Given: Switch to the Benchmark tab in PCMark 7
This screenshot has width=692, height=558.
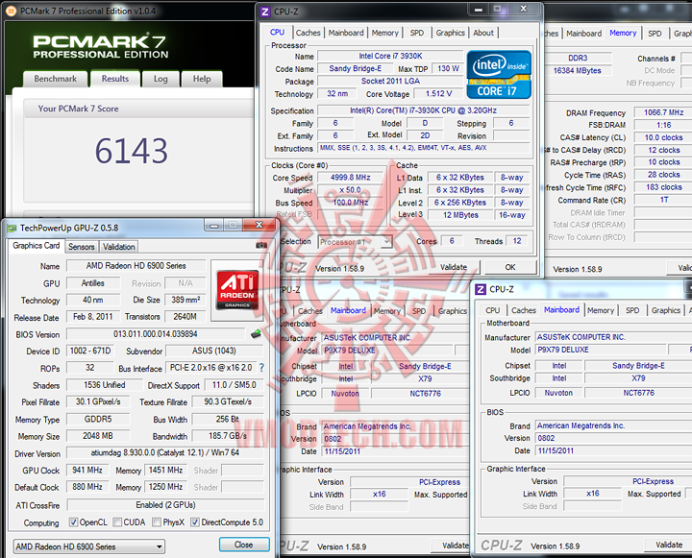Looking at the screenshot, I should [55, 79].
